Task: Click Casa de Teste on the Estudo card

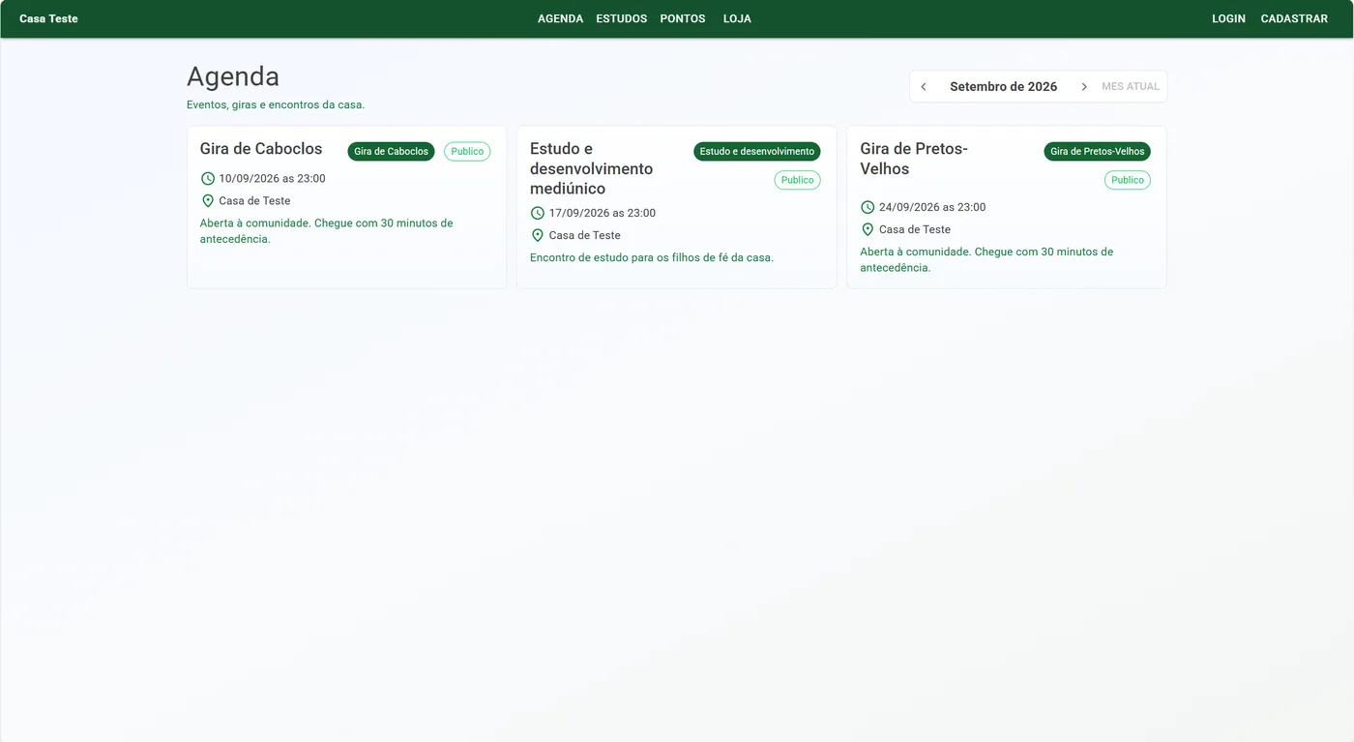Action: pos(585,235)
